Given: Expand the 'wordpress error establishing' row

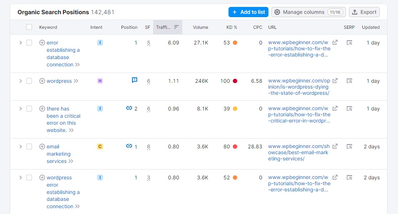Looking at the screenshot, I should point(21,178).
